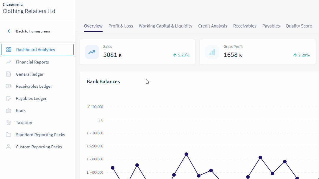This screenshot has width=319, height=179.
Task: Click the back arrow chevron icon
Action: (x=9, y=31)
